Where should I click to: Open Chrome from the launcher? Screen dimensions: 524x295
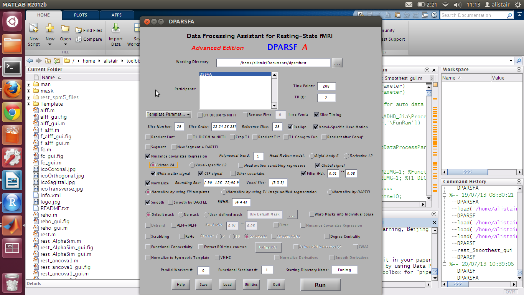(x=12, y=113)
